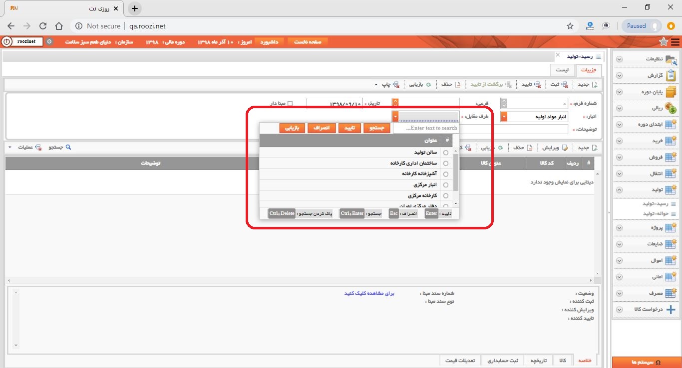This screenshot has height=368, width=682.
Task: Click the hamburger menu icon at top
Action: (675, 42)
